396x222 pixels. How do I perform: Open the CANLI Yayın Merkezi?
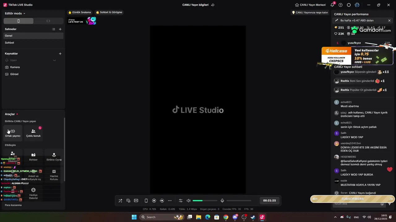click(x=310, y=5)
